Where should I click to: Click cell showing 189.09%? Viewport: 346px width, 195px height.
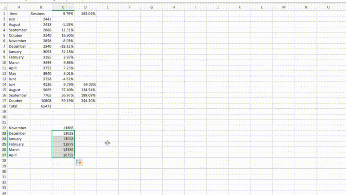coord(85,95)
